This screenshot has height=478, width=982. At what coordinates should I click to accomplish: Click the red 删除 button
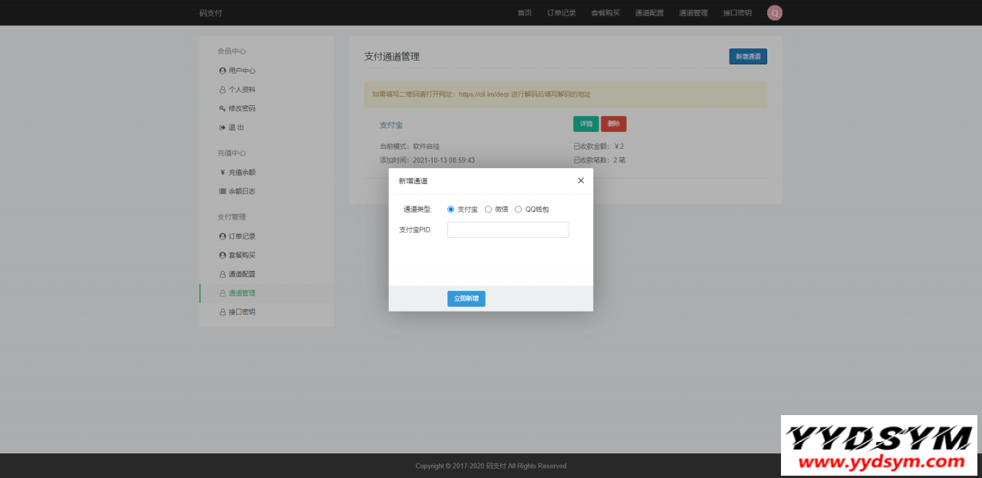tap(613, 124)
